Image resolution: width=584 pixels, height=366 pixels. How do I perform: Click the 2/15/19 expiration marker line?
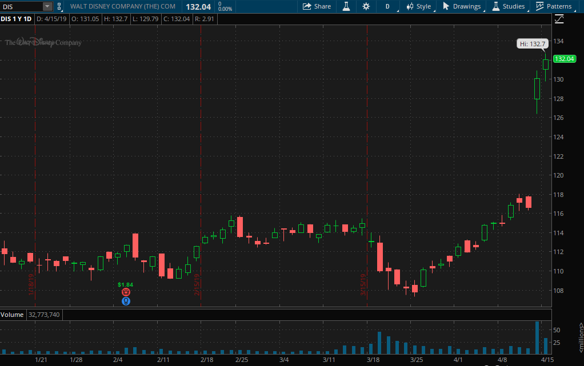[x=201, y=166]
